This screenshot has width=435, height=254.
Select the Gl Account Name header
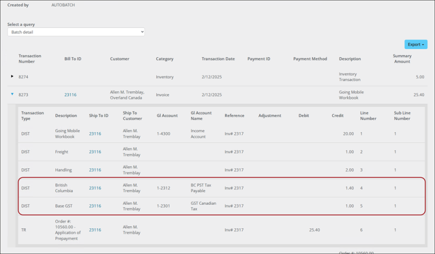coord(201,116)
